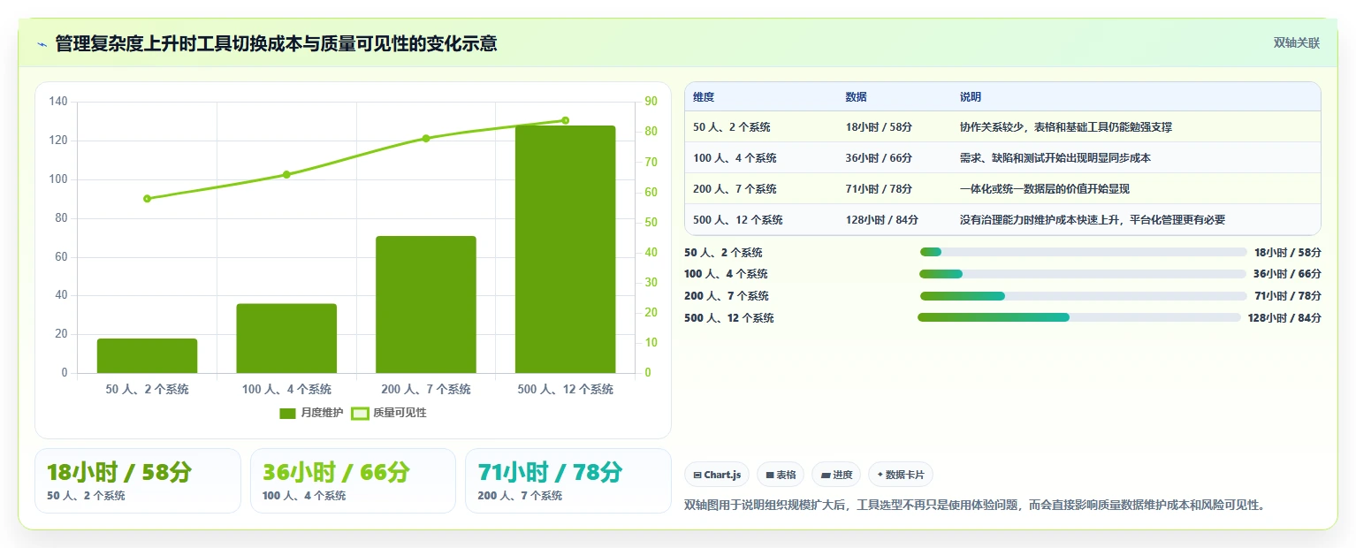The height and width of the screenshot is (548, 1356).
Task: Click the bar for 100 人、4 个系统
Action: pos(286,339)
